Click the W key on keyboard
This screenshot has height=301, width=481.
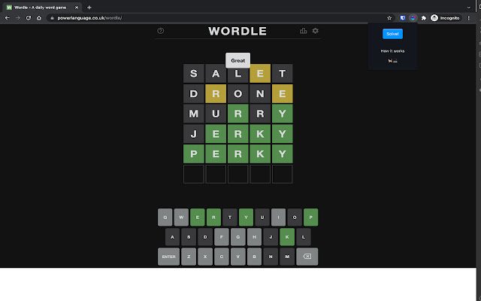[x=181, y=217]
